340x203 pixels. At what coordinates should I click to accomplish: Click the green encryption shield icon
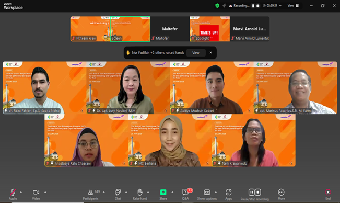[217, 6]
